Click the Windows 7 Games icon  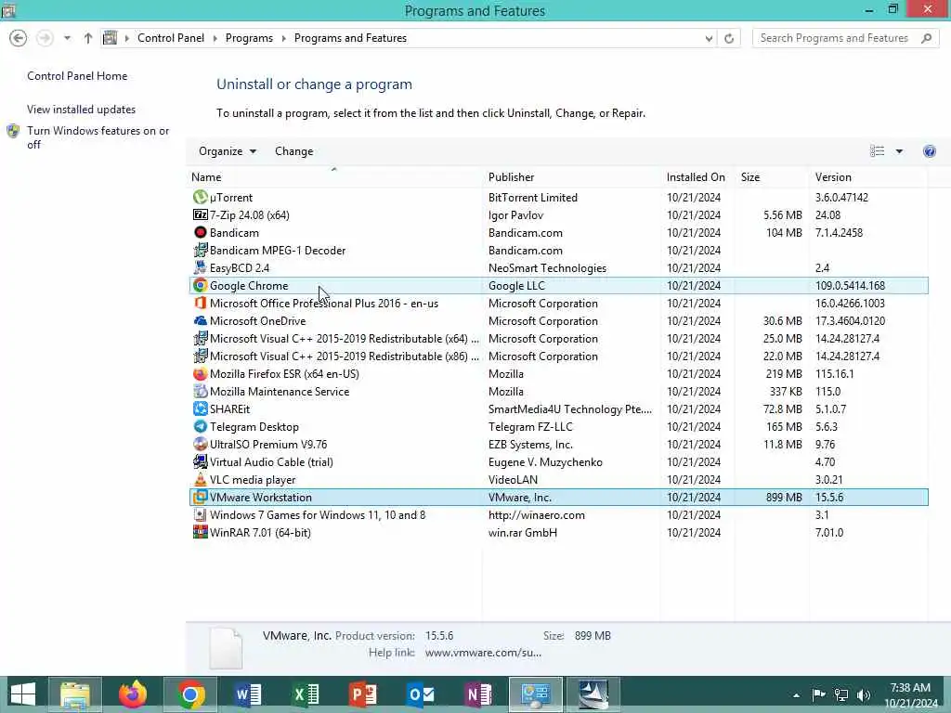point(201,514)
